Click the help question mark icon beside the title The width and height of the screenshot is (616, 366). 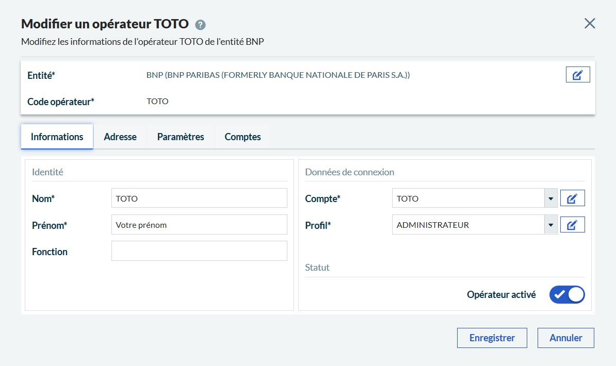click(x=201, y=25)
